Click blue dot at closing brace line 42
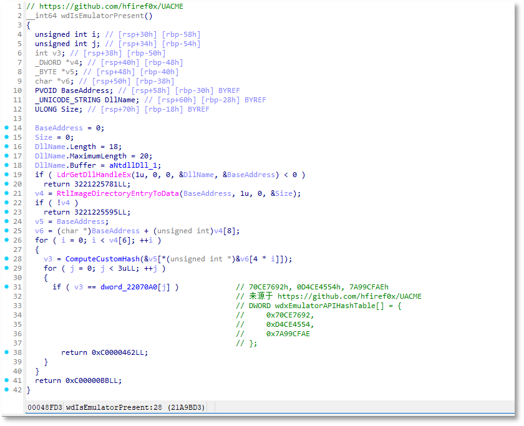The width and height of the screenshot is (524, 426). click(7, 390)
